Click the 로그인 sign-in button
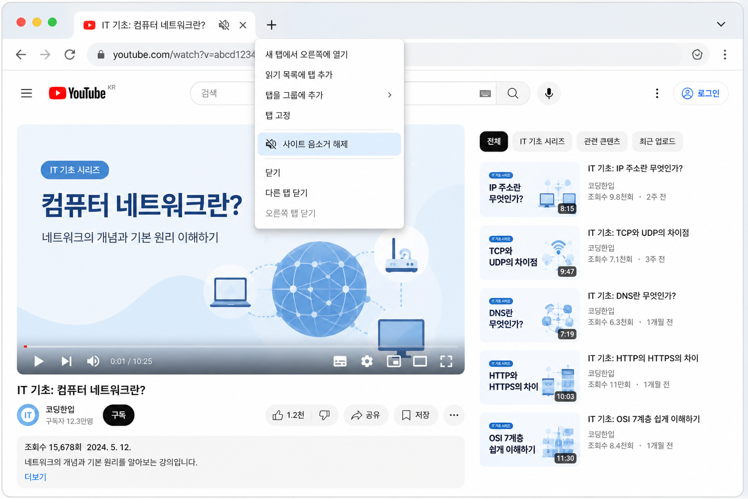Viewport: 748px width, 499px height. point(700,93)
